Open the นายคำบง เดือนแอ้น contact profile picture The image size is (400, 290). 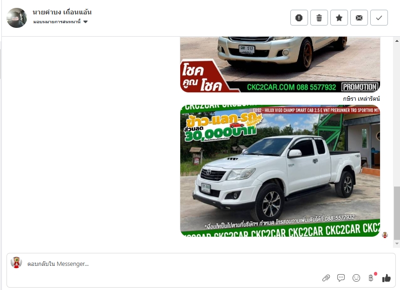tap(17, 18)
